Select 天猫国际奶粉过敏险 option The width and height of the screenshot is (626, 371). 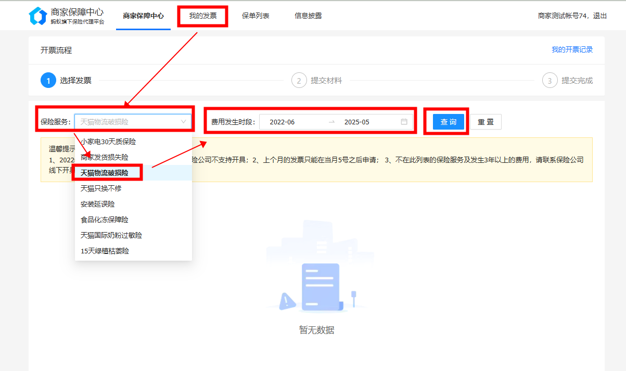point(111,235)
